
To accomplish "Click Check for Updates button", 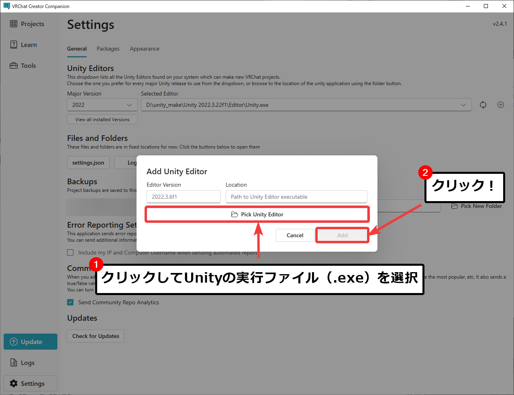I will click(96, 336).
